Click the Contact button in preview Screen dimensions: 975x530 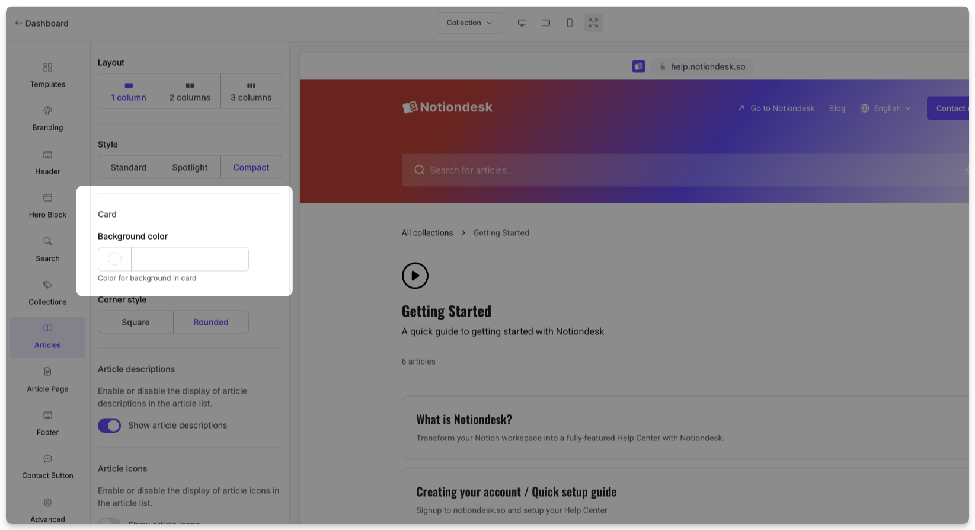pyautogui.click(x=948, y=108)
